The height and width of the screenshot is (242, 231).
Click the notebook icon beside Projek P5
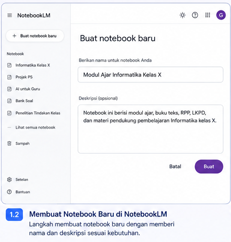(x=9, y=77)
